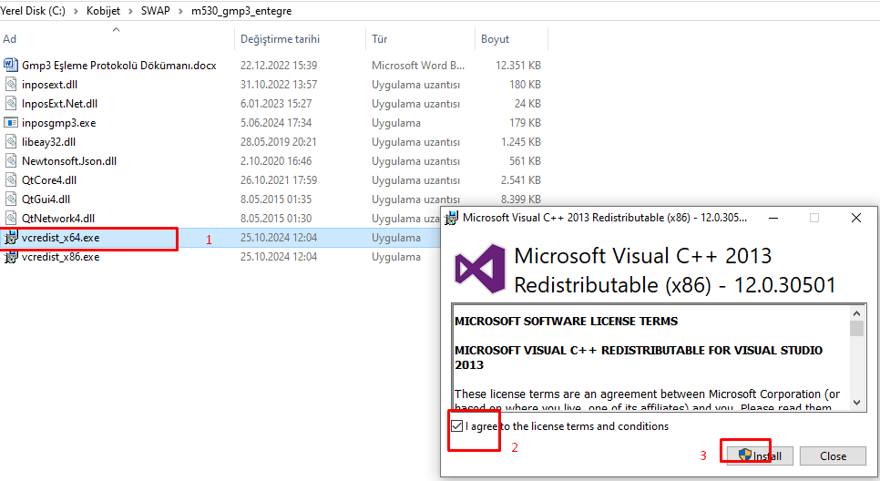Viewport: 880px width, 481px height.
Task: Click the QtCore4.dll file icon
Action: [x=11, y=179]
